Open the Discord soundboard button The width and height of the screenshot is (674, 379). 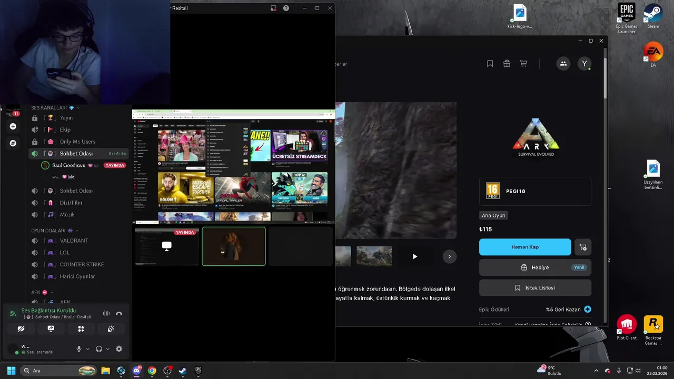111,329
